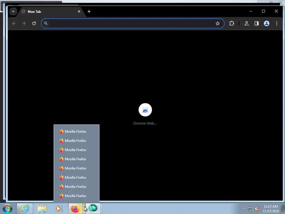Go forward with the forward arrow
Image resolution: width=285 pixels, height=214 pixels.
click(24, 23)
